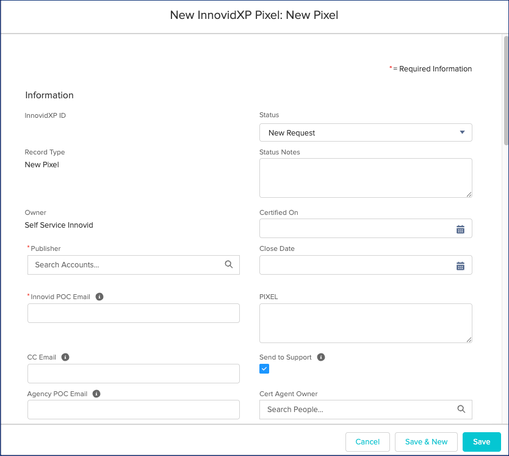Show info tooltip for Send to Support
Screen dimensions: 509x456
coord(321,357)
